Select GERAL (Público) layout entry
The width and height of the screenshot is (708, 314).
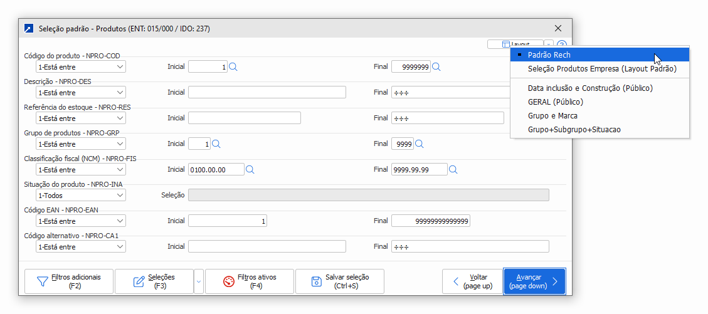555,102
